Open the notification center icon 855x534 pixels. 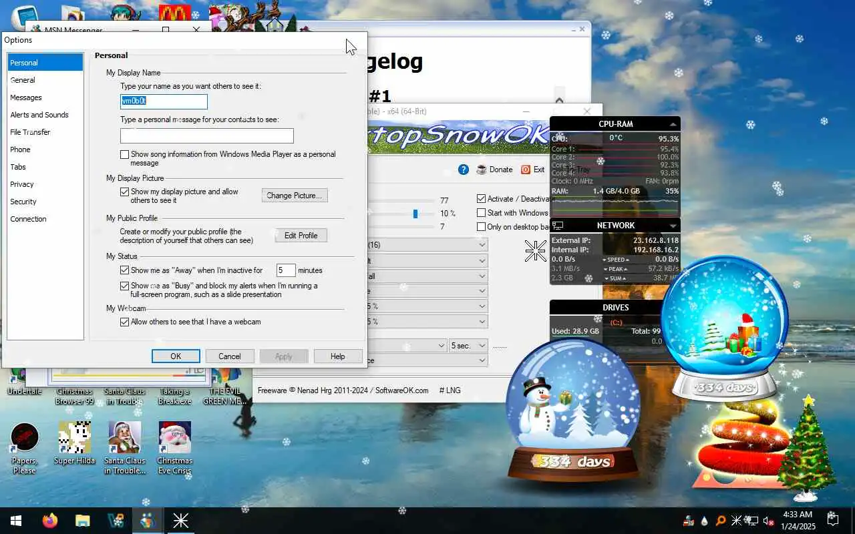[833, 520]
